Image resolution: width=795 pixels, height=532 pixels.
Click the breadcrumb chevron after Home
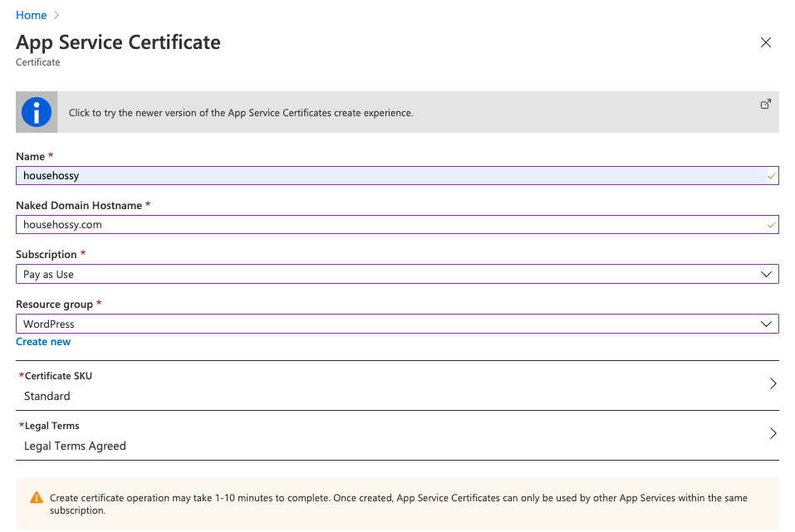[x=56, y=15]
